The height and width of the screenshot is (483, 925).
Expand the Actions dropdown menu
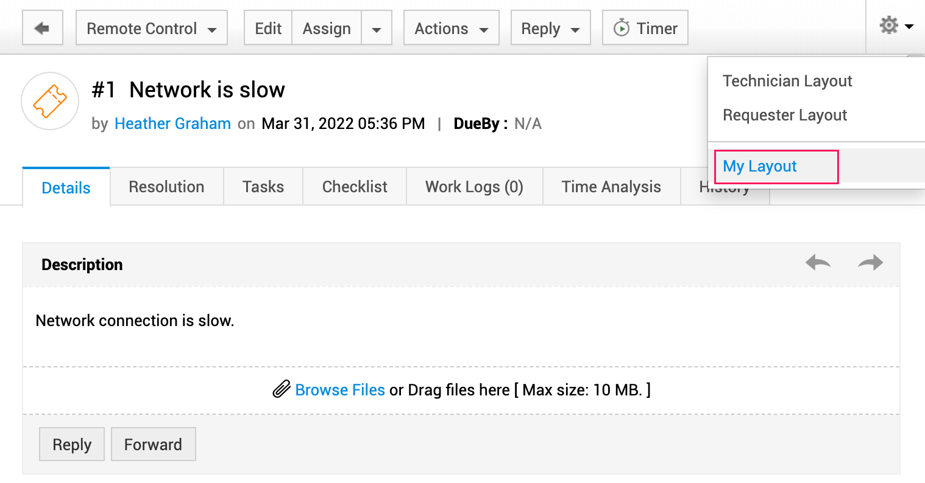tap(451, 28)
